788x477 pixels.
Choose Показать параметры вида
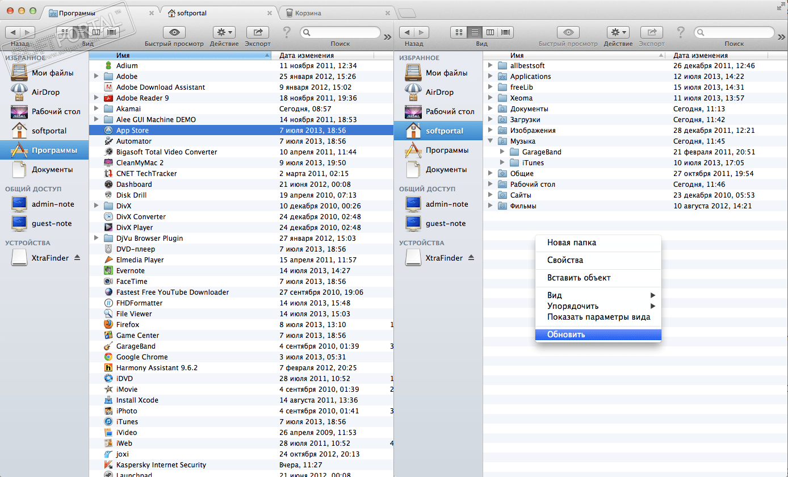coord(598,317)
